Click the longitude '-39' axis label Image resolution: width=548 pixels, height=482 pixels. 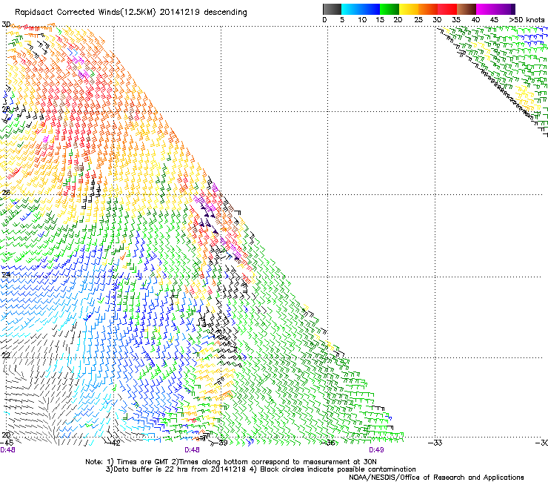[x=221, y=443]
